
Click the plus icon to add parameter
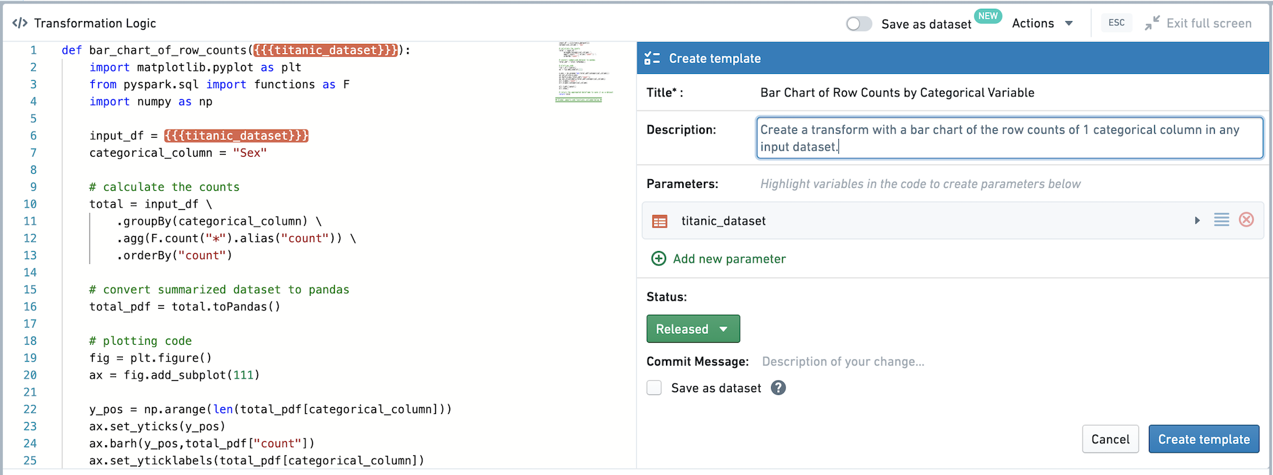pyautogui.click(x=659, y=259)
